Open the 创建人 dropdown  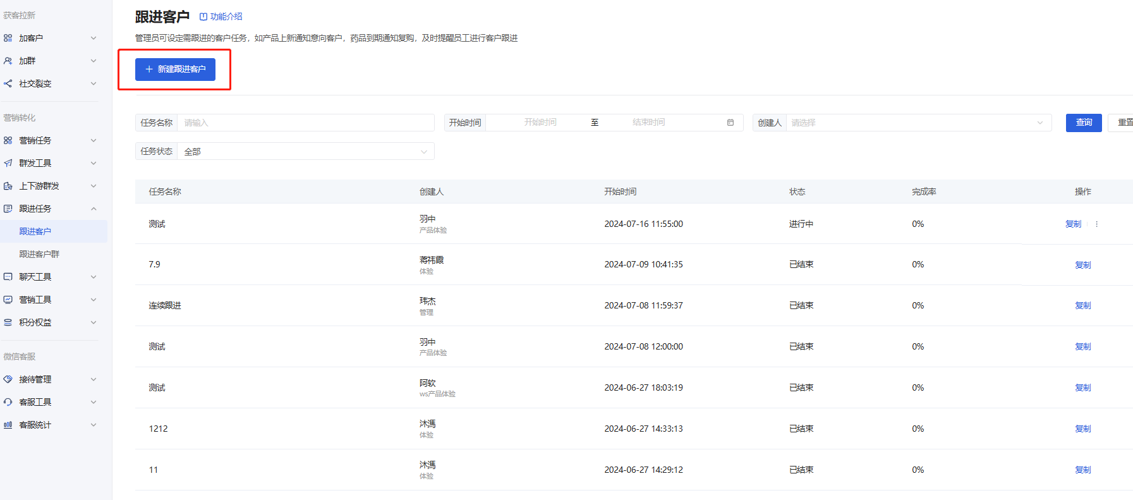[919, 123]
